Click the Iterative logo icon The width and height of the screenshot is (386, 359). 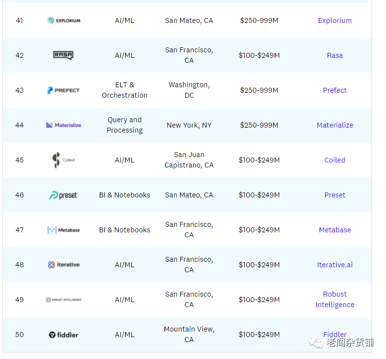[63, 265]
